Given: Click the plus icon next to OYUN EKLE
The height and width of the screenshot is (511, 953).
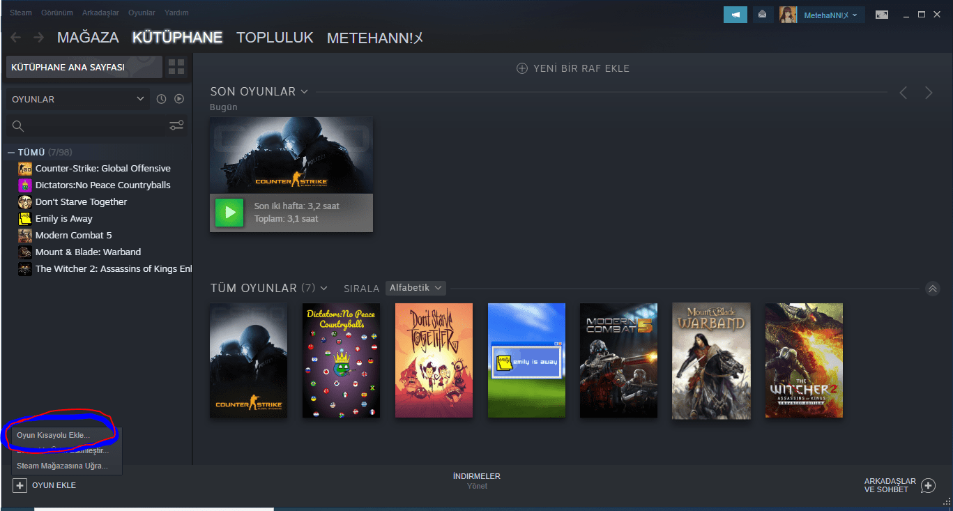Looking at the screenshot, I should 20,485.
